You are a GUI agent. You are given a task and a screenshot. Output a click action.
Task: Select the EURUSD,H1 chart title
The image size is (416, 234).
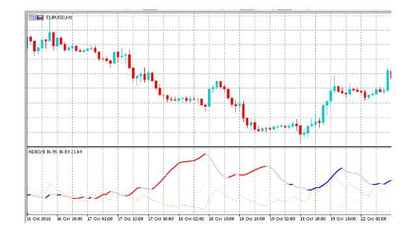59,18
